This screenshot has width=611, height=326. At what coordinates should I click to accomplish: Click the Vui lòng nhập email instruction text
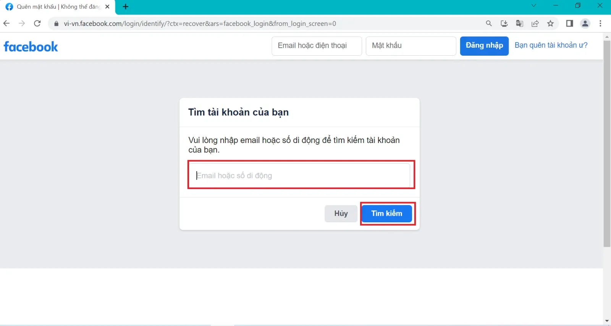pos(294,145)
